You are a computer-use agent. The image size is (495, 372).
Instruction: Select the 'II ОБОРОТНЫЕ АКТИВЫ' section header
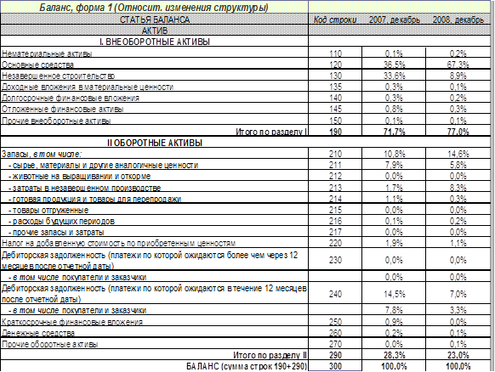point(155,143)
